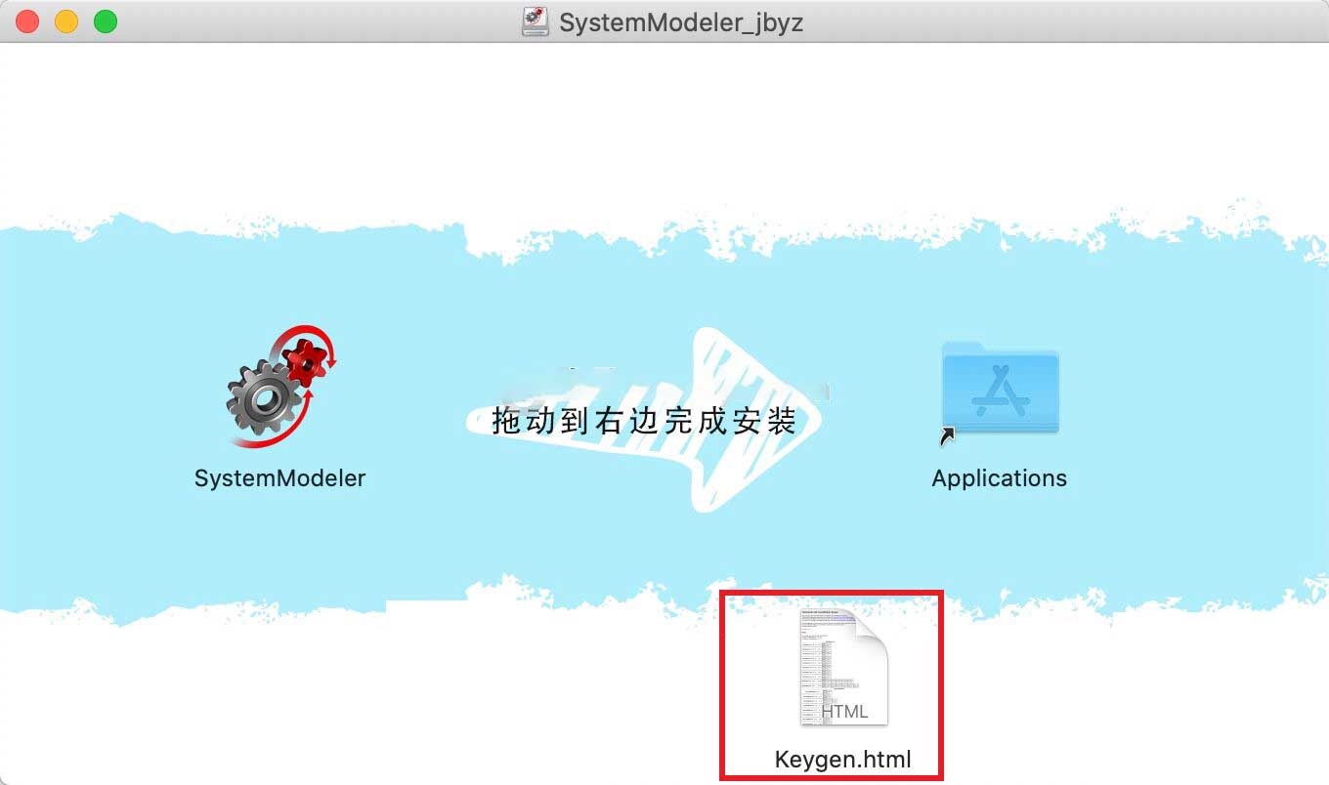
Task: Click the SystemModeler label text
Action: coord(280,478)
